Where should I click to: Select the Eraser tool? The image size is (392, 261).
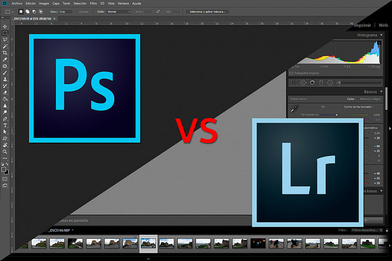5,92
